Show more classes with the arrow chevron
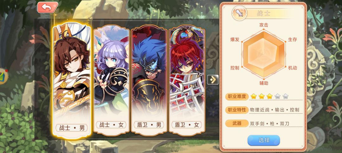The height and width of the screenshot is (153, 342). click(x=213, y=80)
